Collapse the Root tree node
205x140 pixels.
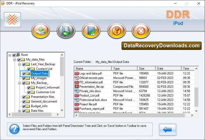[10, 55]
